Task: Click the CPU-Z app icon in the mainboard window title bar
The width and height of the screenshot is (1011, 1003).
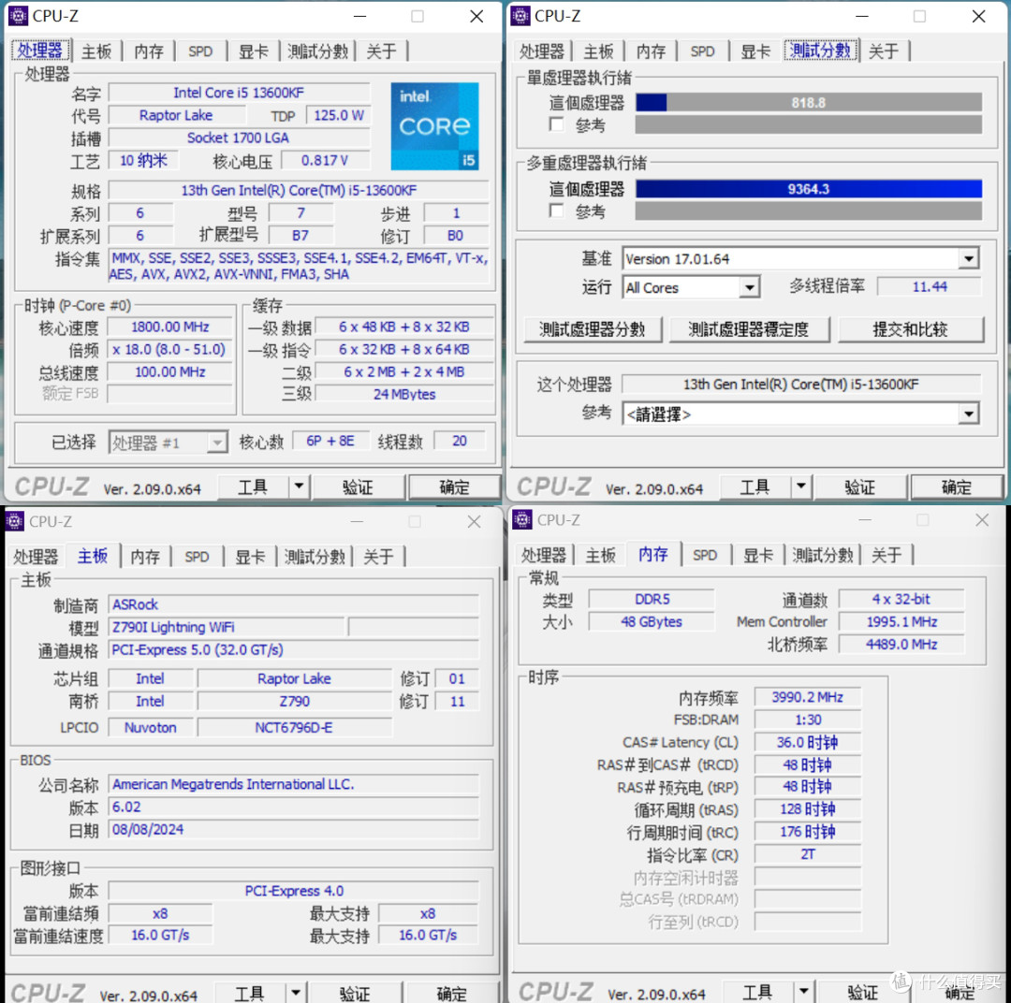Action: 15,521
